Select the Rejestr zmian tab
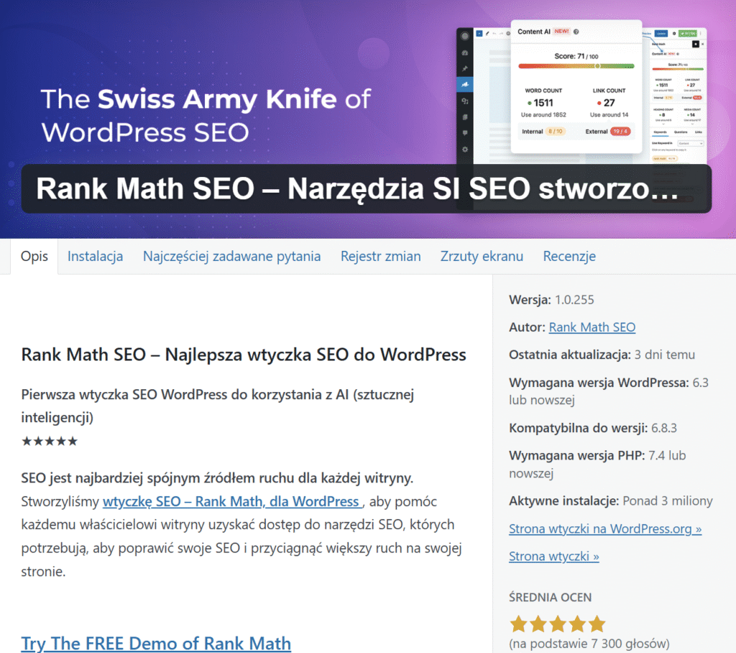The height and width of the screenshot is (653, 736). coord(380,256)
